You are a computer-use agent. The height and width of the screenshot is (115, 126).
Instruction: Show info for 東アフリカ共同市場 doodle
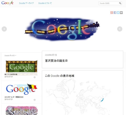tap(35, 77)
